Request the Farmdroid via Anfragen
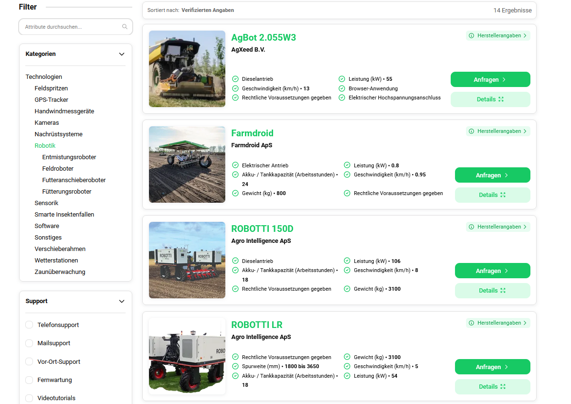The image size is (571, 404). 492,175
